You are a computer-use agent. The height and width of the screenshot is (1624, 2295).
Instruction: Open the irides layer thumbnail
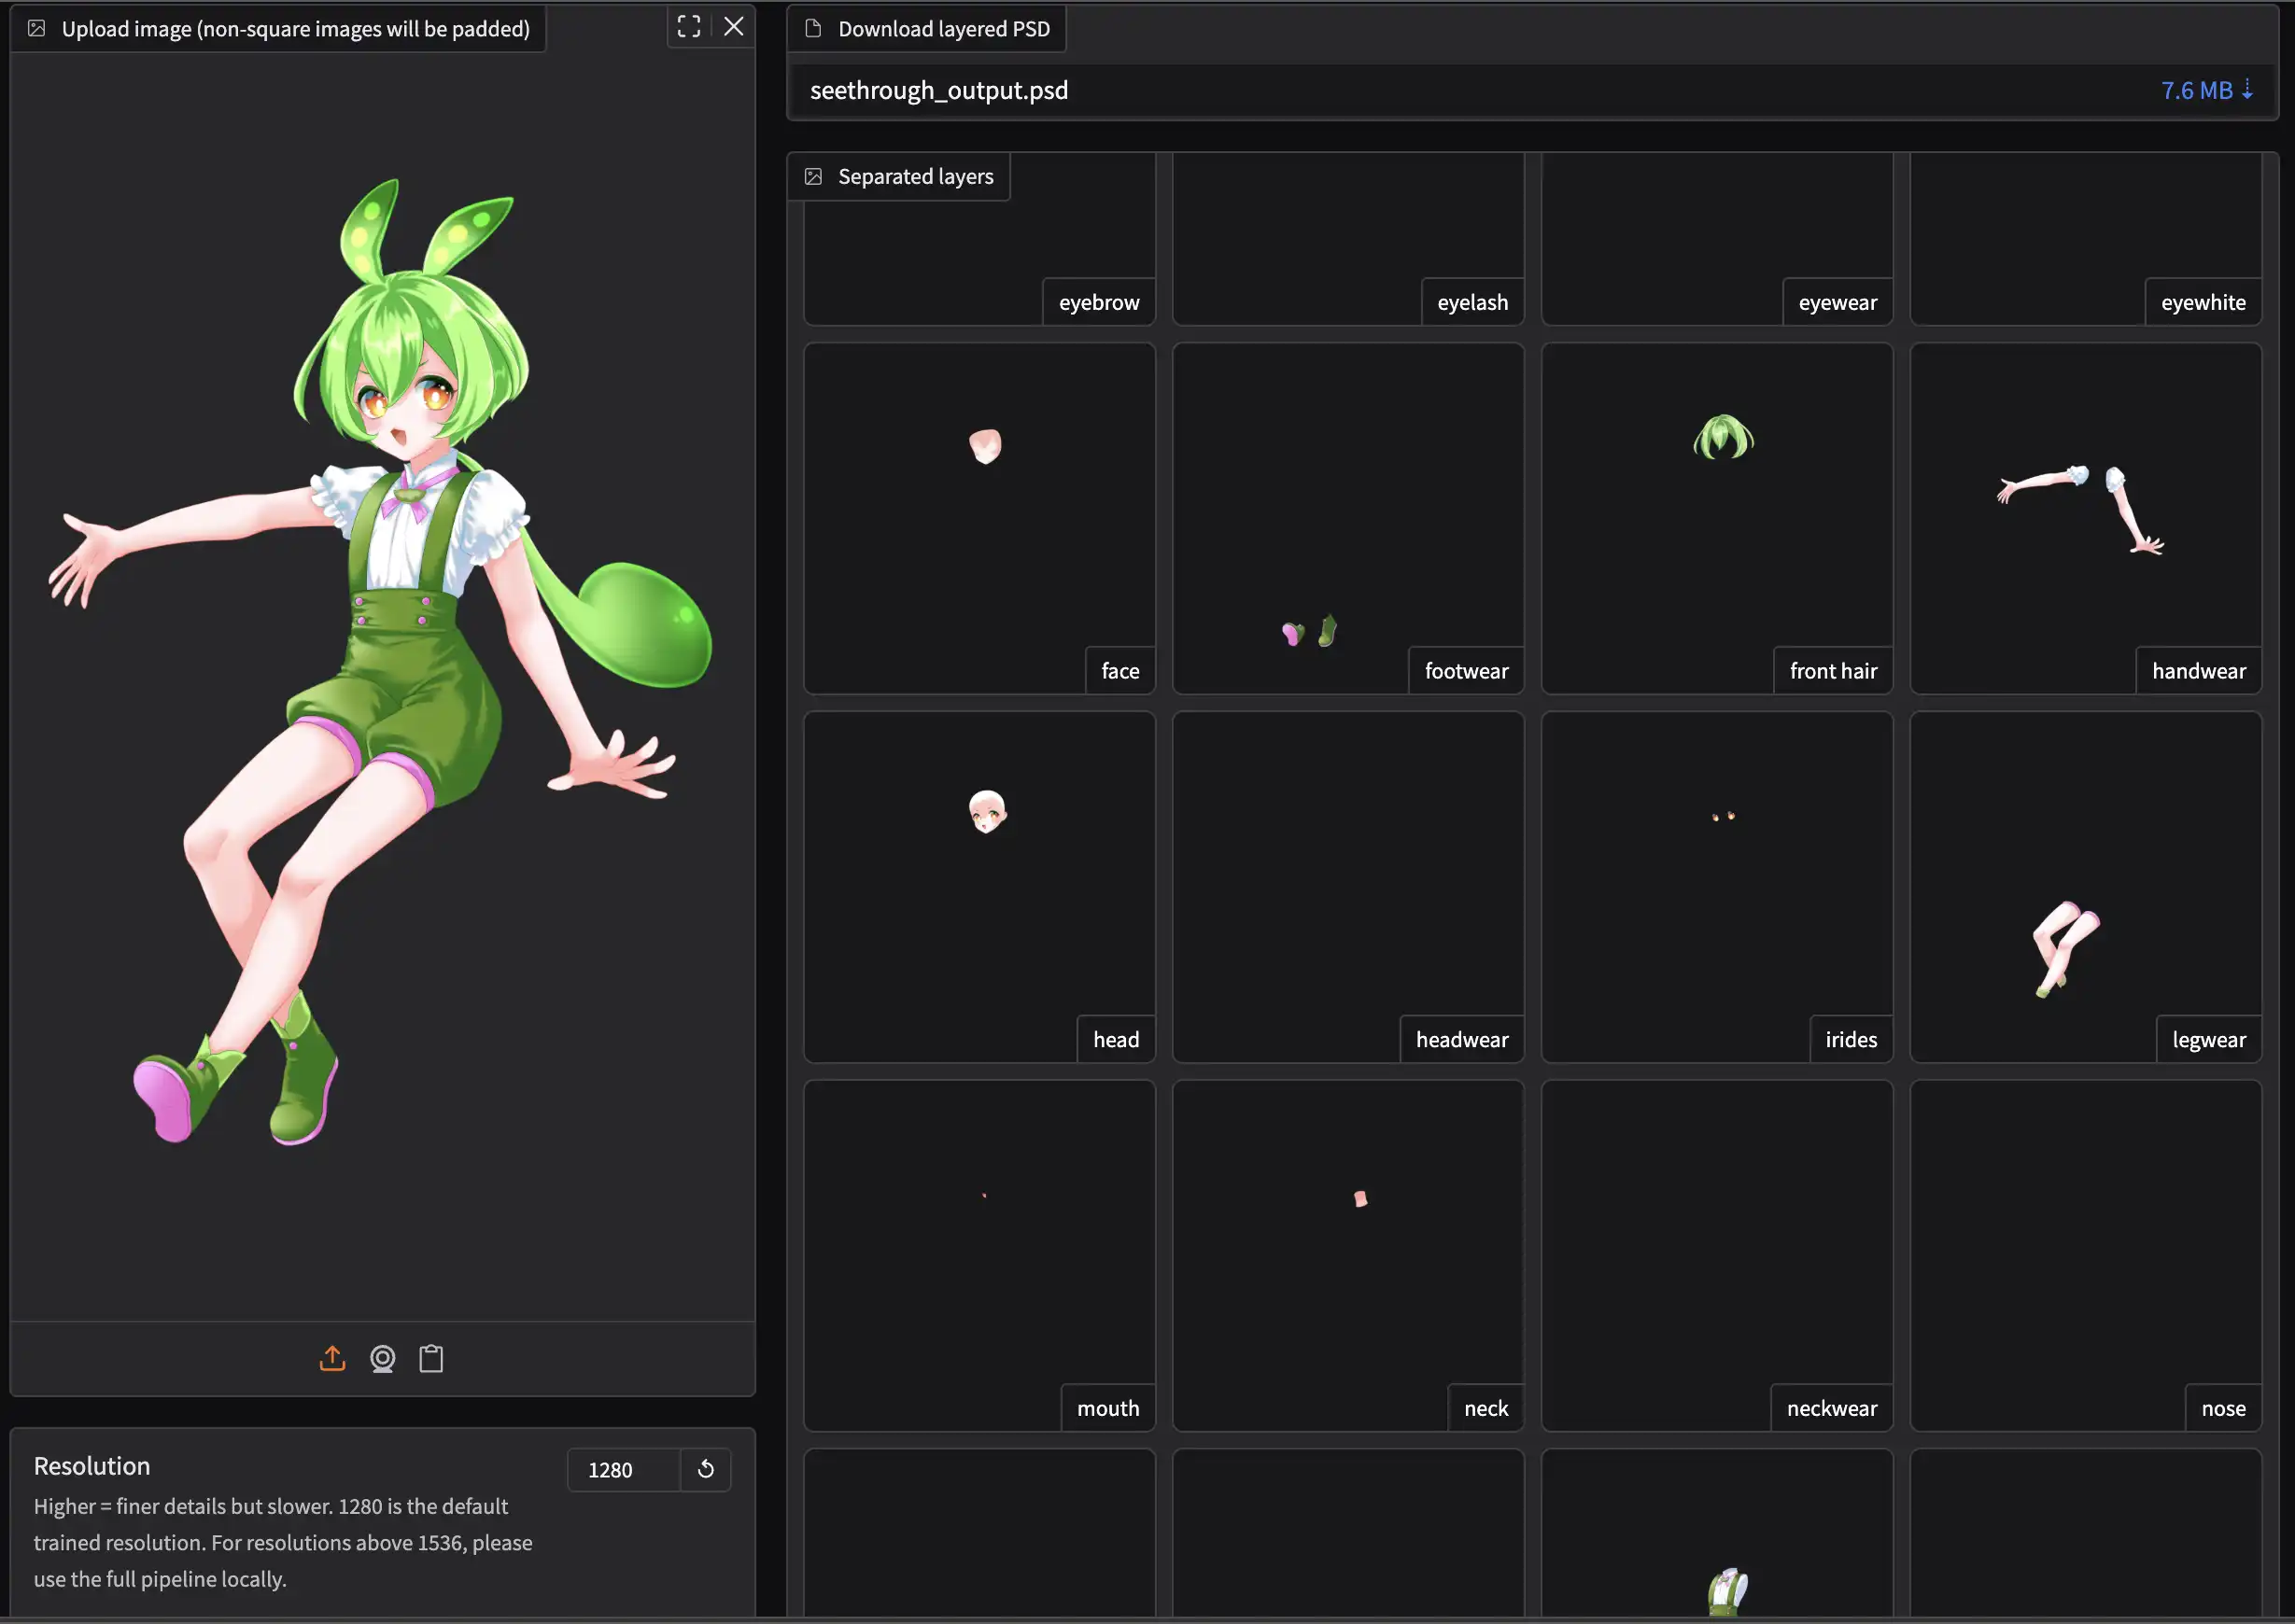coord(1716,886)
